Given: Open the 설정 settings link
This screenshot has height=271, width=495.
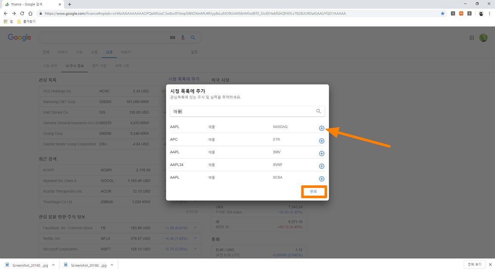Looking at the screenshot, I should pyautogui.click(x=194, y=52).
